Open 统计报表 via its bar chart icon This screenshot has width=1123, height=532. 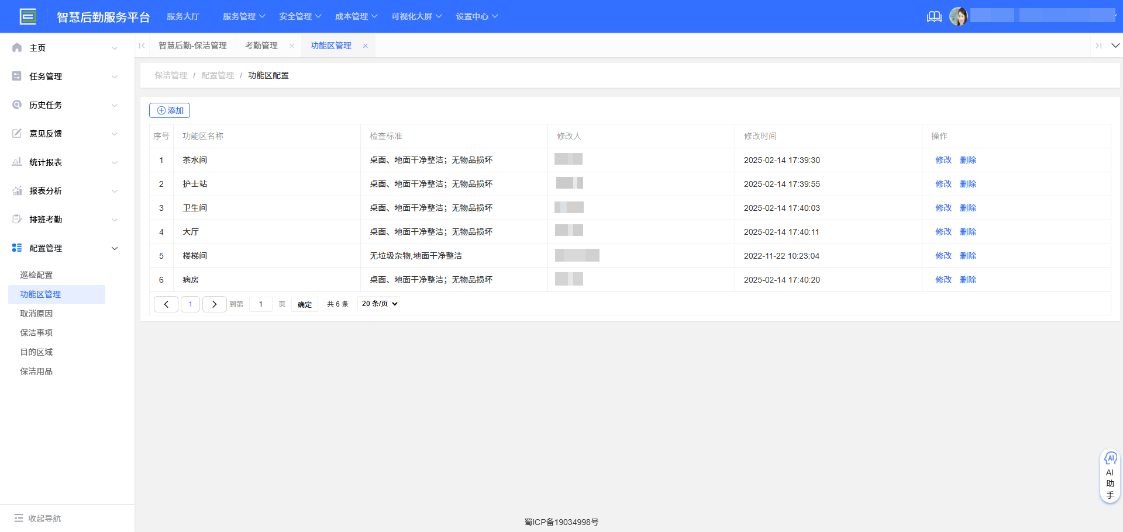coord(17,162)
